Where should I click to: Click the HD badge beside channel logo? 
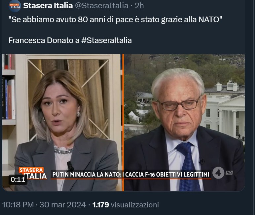[x=229, y=173]
